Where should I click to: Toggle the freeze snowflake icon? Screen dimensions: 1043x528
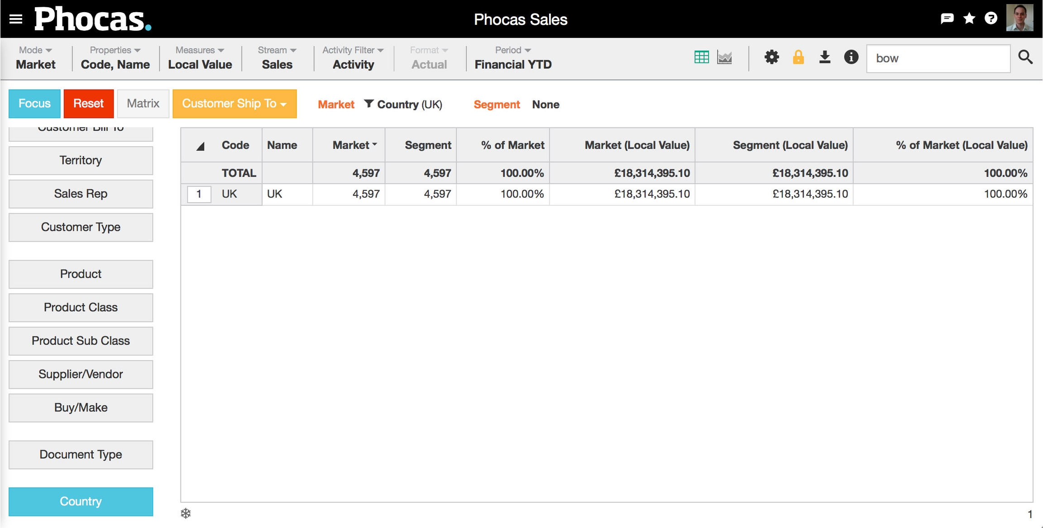pyautogui.click(x=186, y=514)
